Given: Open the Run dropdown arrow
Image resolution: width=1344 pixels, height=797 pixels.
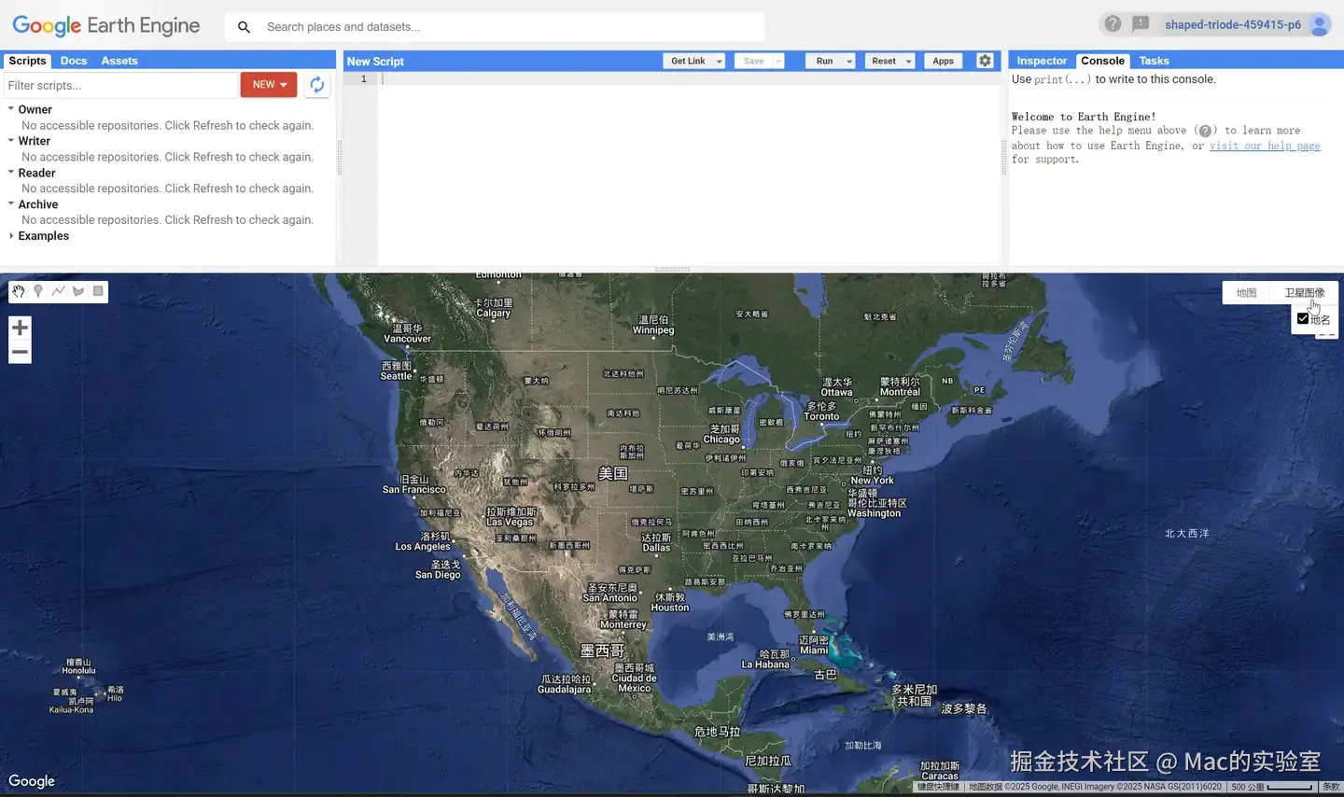Looking at the screenshot, I should pyautogui.click(x=849, y=62).
